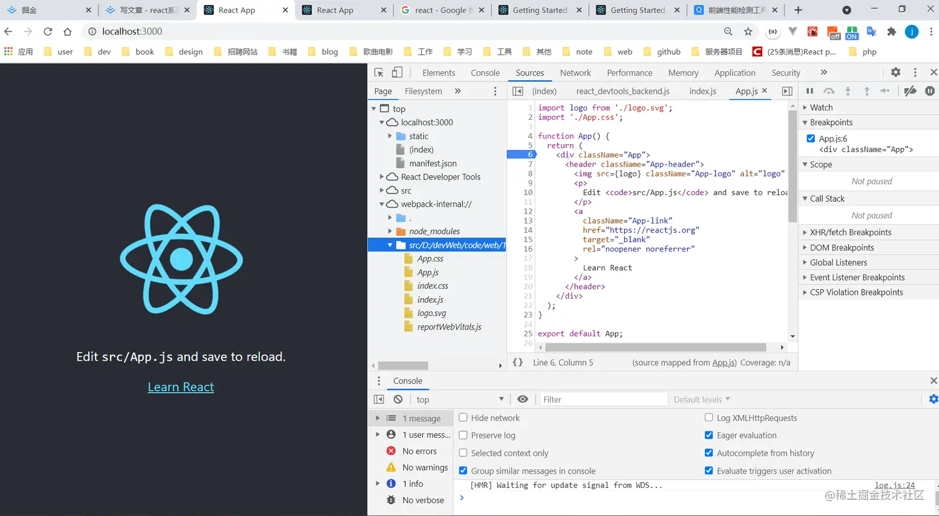This screenshot has height=516, width=939.
Task: Open the browser home page icon
Action: click(68, 32)
